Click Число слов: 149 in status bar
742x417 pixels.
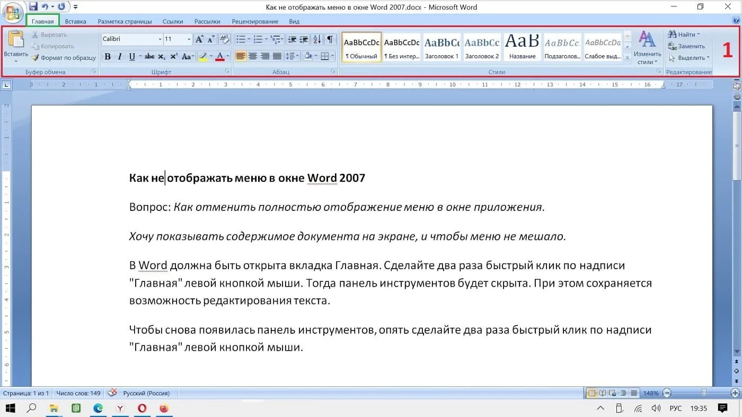click(78, 393)
